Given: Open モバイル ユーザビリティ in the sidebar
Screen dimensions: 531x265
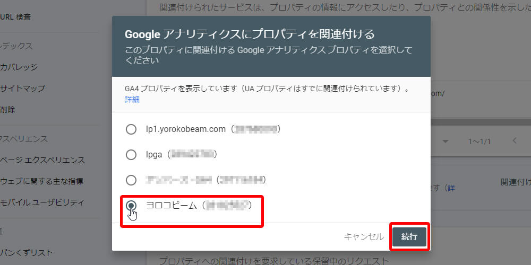Looking at the screenshot, I should pyautogui.click(x=41, y=202).
